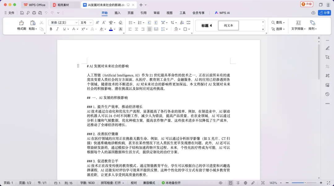Click the WPS AI button
Screen dimensions: 334x186
point(222,13)
